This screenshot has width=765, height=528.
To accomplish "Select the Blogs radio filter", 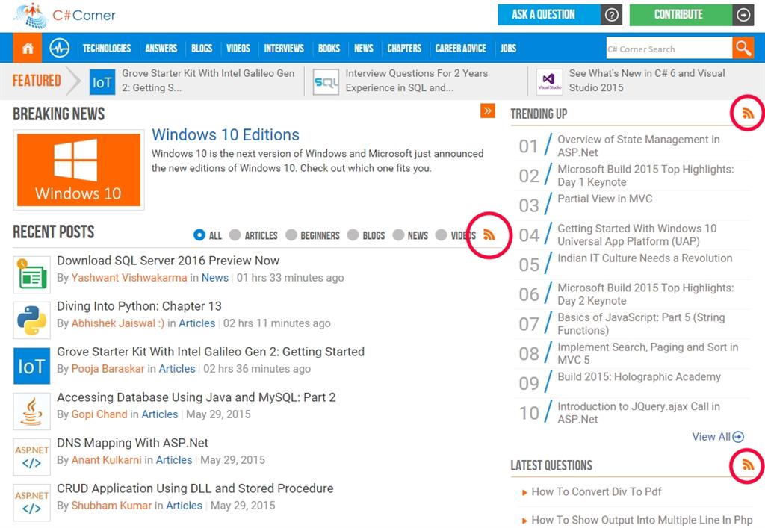I will coord(353,235).
